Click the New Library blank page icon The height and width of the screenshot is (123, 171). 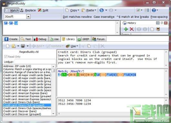(x=8, y=46)
